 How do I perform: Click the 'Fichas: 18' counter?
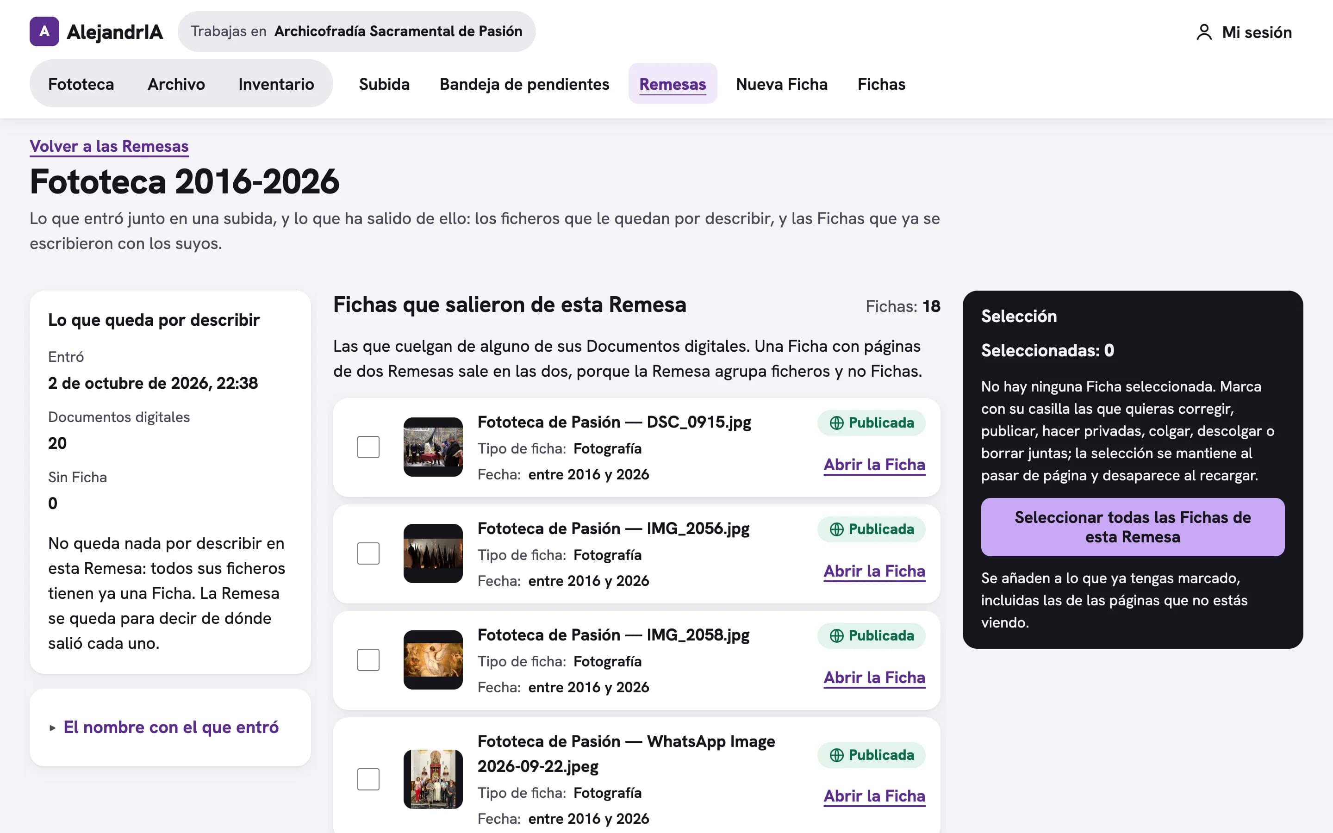[903, 306]
